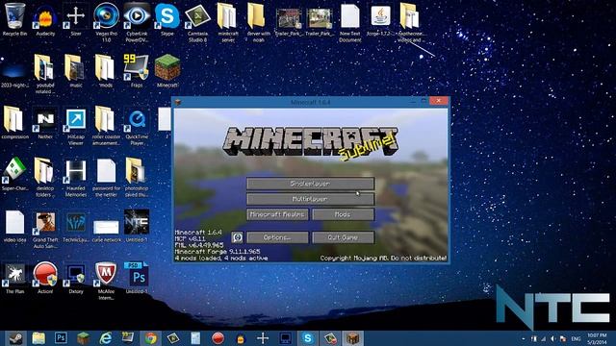Open Photoshop from the taskbar
This screenshot has height=346, width=616.
pos(61,337)
